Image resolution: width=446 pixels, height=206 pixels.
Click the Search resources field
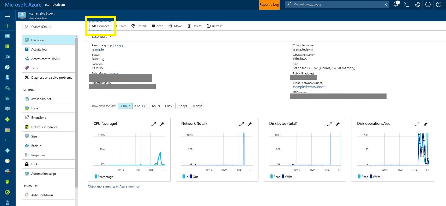pyautogui.click(x=336, y=5)
